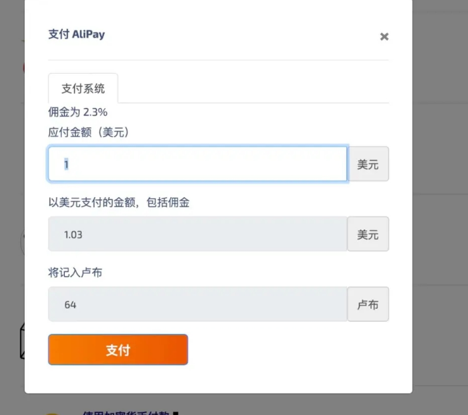
Task: Click the circular icon at the dialog's left edge
Action: [23, 243]
